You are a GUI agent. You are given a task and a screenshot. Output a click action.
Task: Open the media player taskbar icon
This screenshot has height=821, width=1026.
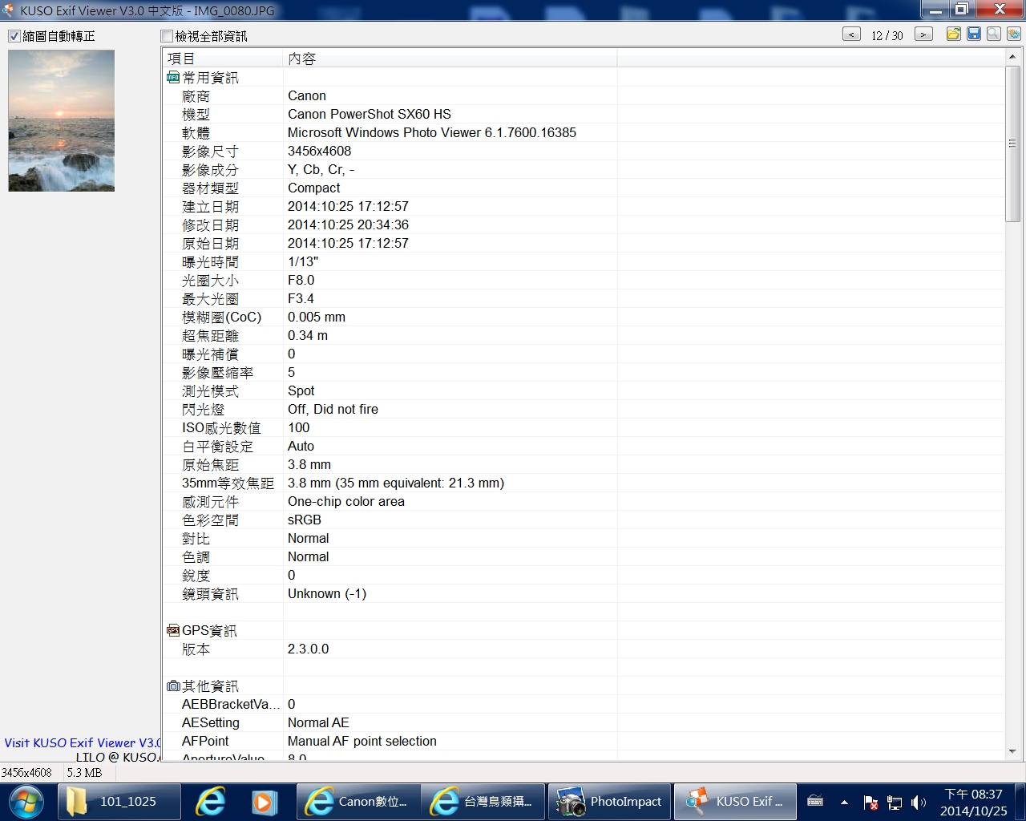[x=263, y=801]
